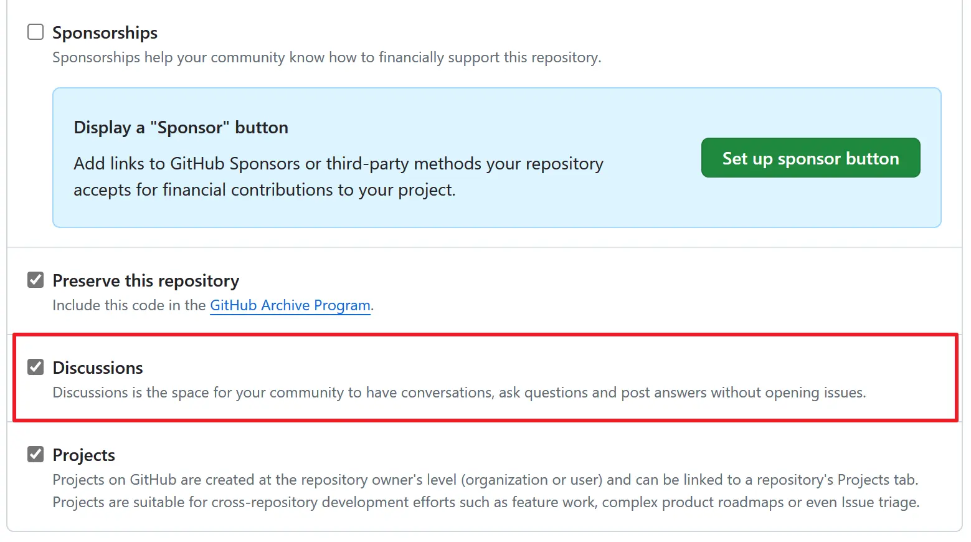Turn off the Projects checkbox

36,454
